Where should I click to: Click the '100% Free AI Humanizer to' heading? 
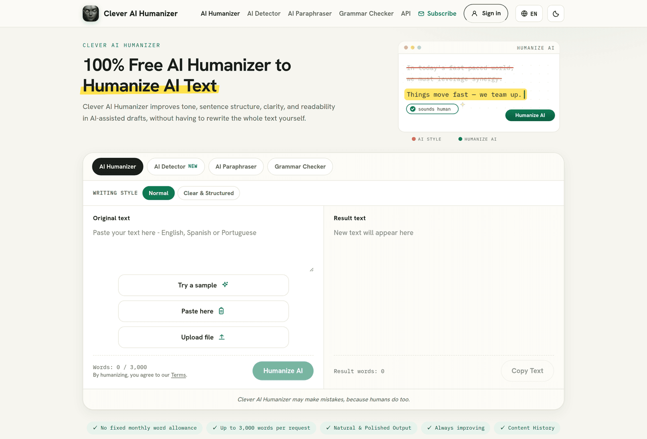click(187, 65)
